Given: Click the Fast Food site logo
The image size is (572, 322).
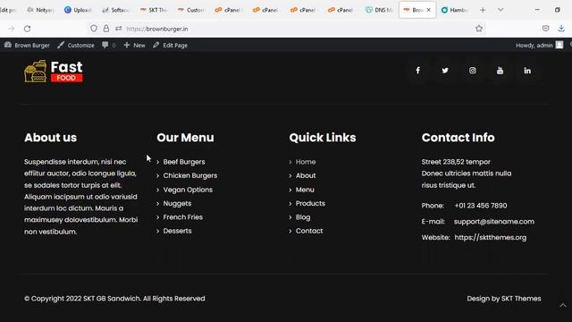Looking at the screenshot, I should point(54,72).
